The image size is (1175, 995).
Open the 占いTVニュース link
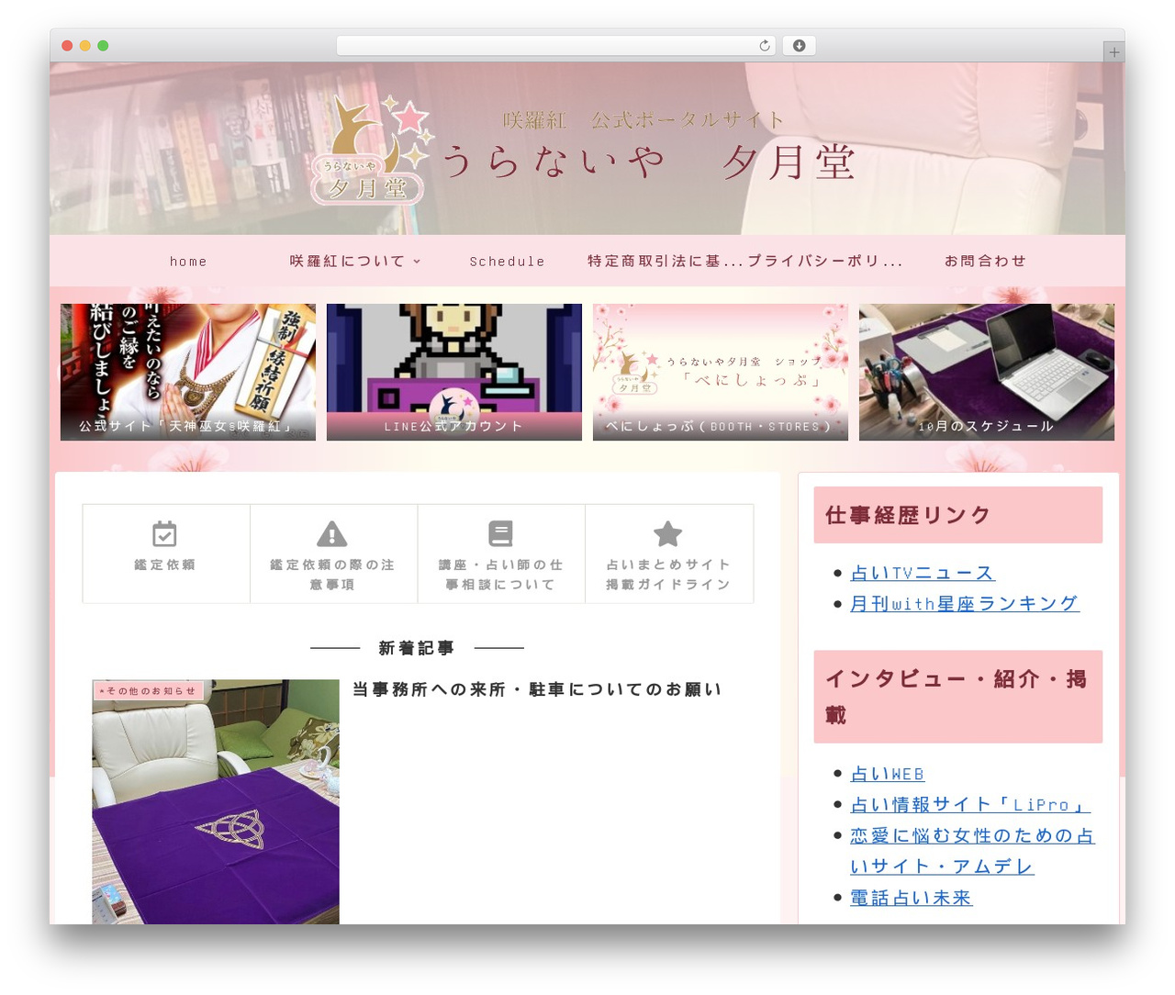[922, 573]
